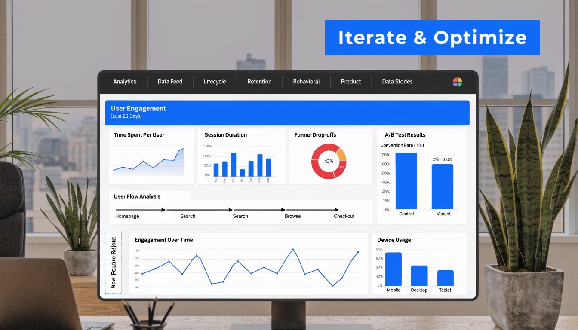Switch to the Behavioral tab

[x=306, y=82]
